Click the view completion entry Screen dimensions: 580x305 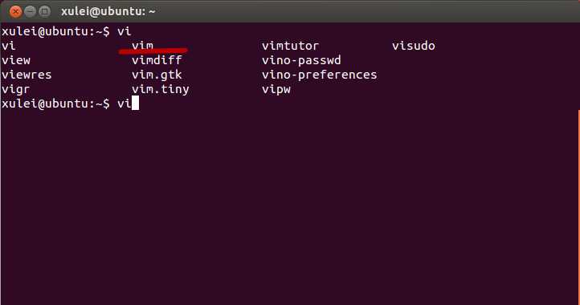[16, 60]
